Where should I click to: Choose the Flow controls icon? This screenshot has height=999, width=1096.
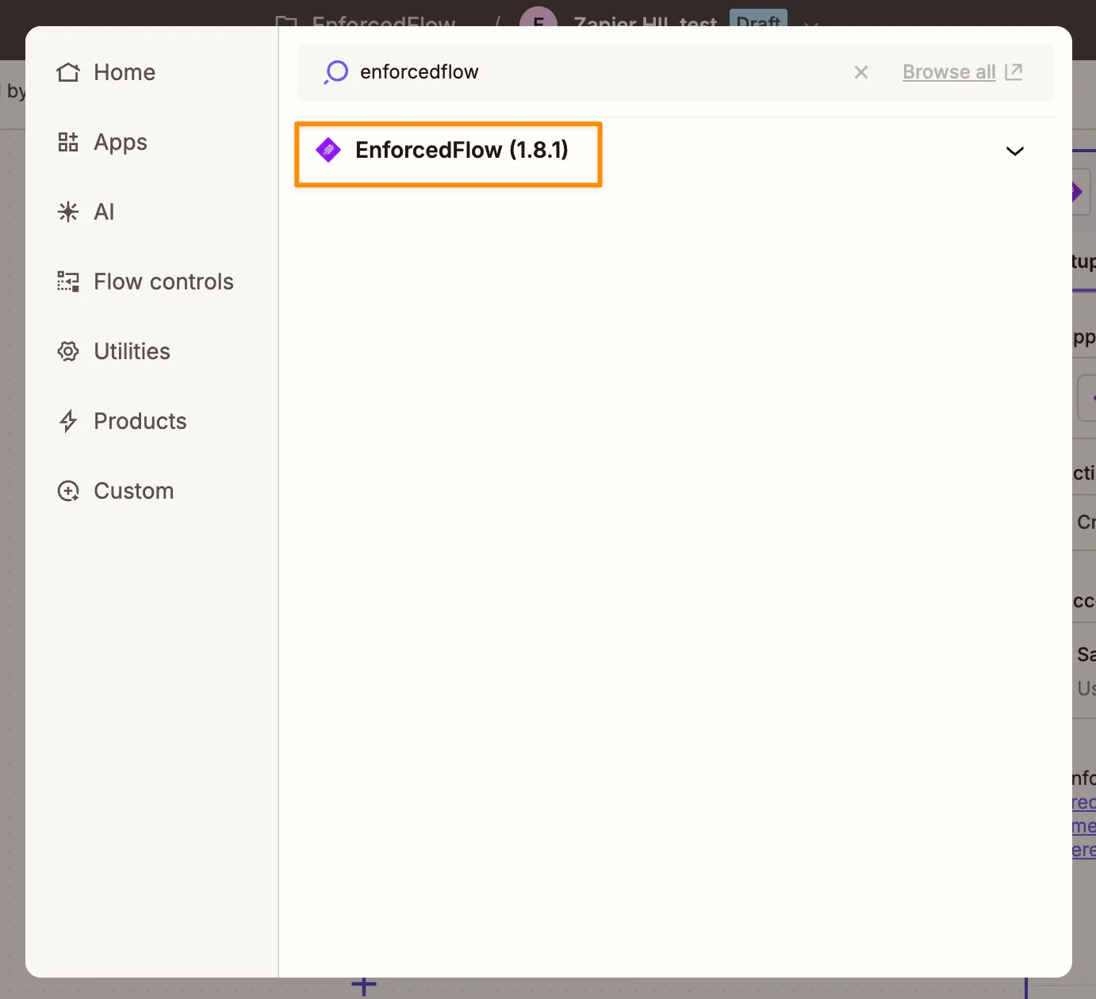[x=68, y=281]
